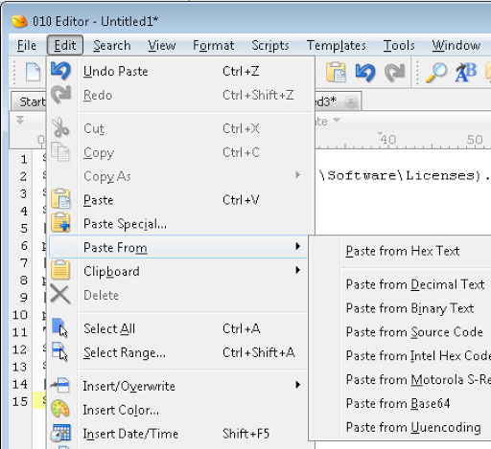Choose Insert Date/Time menu entry

179,434
